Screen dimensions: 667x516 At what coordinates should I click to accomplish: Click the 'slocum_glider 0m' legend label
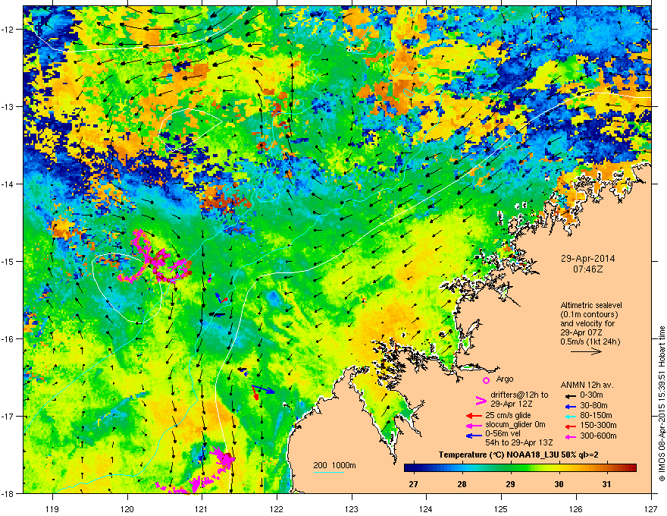pyautogui.click(x=515, y=425)
